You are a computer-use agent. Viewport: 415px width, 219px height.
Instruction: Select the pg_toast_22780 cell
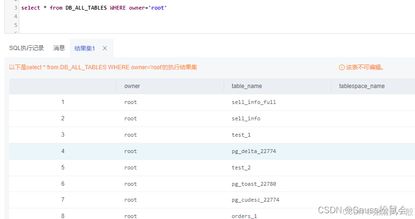pyautogui.click(x=253, y=184)
